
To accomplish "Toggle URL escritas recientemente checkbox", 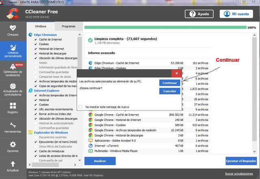I will pyautogui.click(x=35, y=109).
